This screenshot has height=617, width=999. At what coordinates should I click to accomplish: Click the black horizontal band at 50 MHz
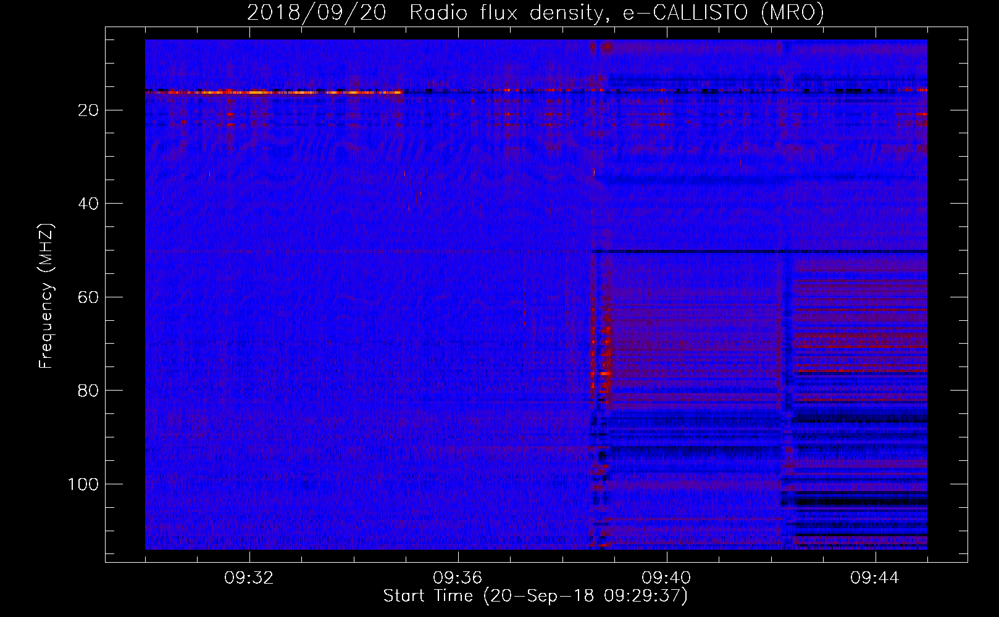(759, 251)
